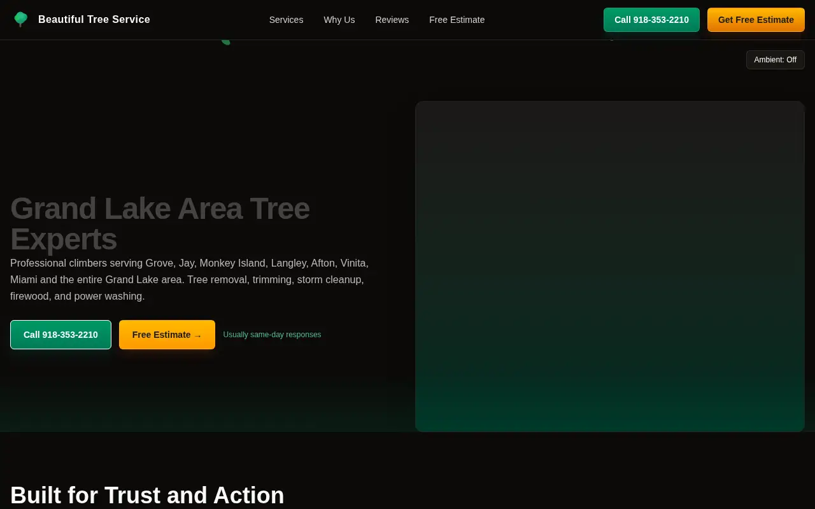Click Usually same-day responses text
This screenshot has width=815, height=509.
(272, 335)
